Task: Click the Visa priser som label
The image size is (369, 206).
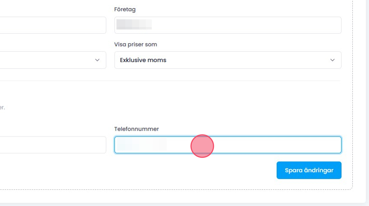Action: point(138,44)
